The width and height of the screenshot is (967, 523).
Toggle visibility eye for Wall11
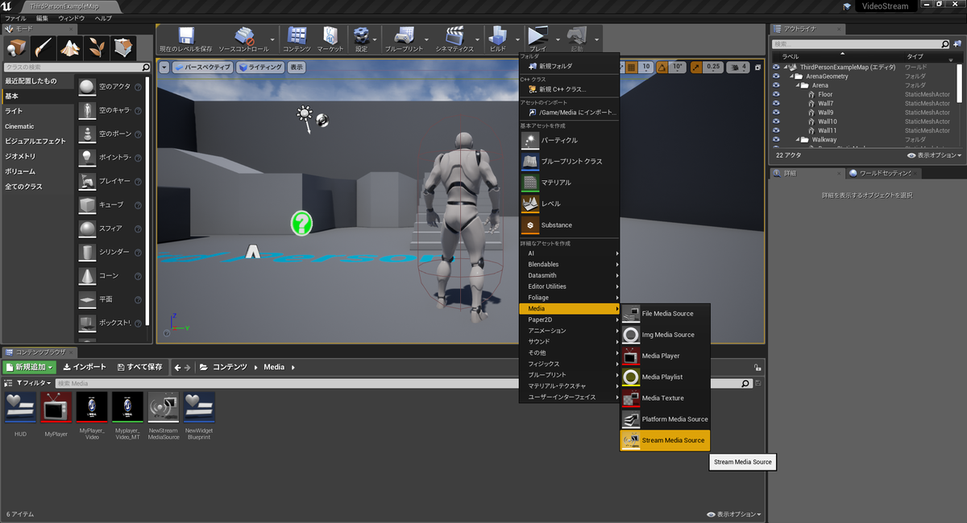coord(776,130)
